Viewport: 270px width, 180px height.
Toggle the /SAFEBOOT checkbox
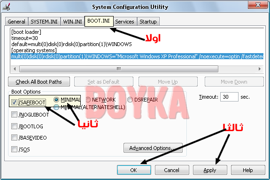click(14, 102)
